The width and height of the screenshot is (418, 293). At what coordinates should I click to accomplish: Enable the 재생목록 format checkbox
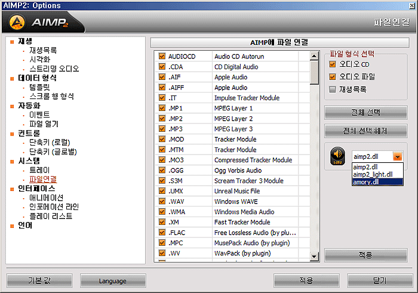pyautogui.click(x=333, y=90)
